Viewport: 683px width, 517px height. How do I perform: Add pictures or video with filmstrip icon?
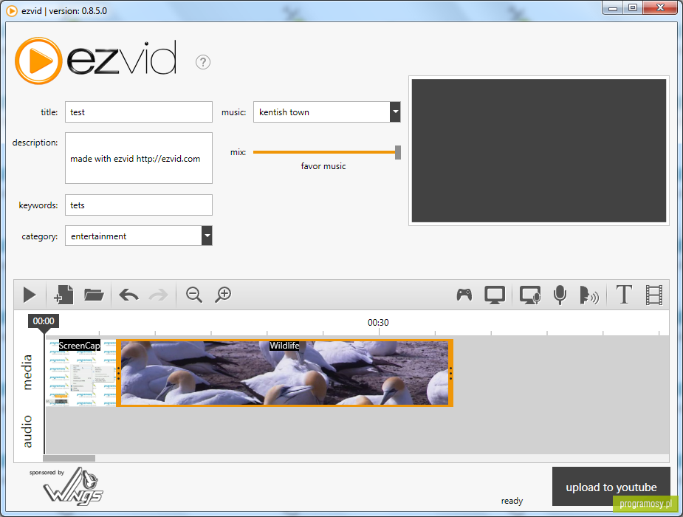(x=653, y=295)
